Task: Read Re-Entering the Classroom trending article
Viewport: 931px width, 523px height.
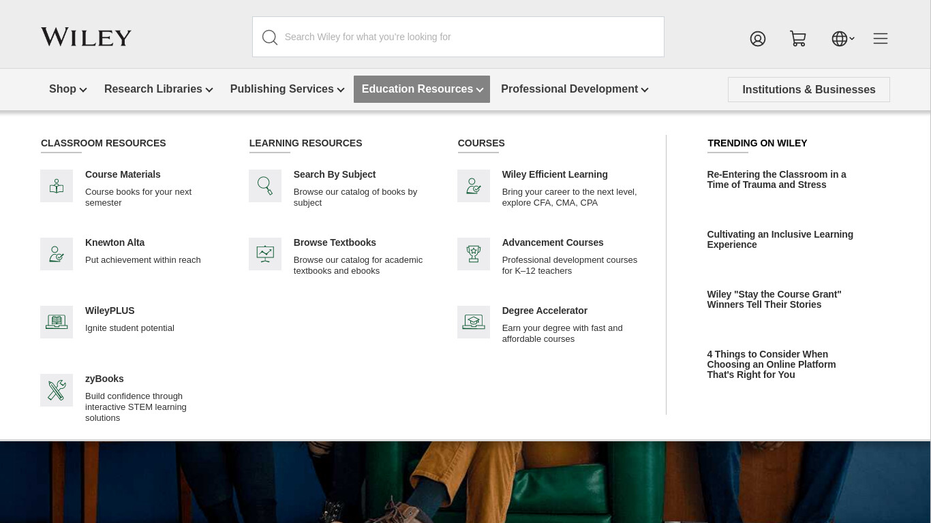Action: tap(777, 180)
